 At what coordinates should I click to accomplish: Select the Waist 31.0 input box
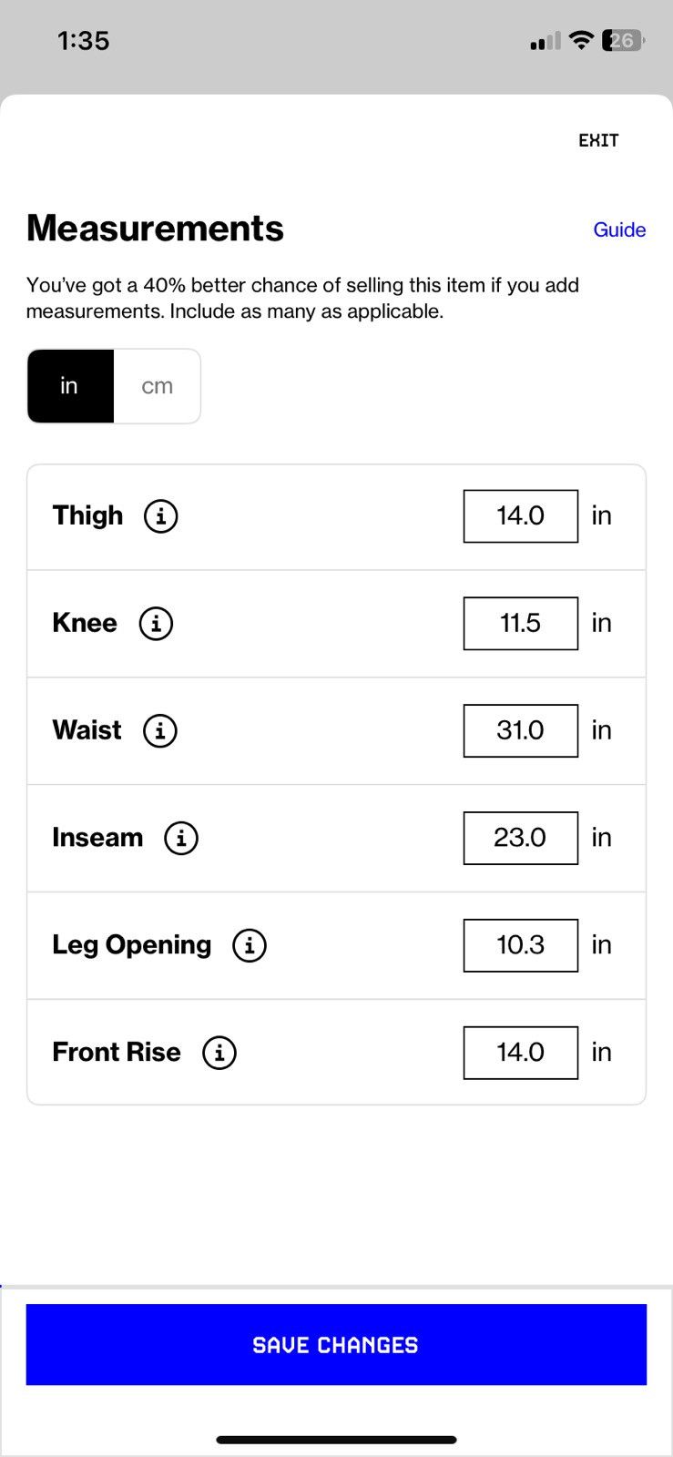click(521, 730)
